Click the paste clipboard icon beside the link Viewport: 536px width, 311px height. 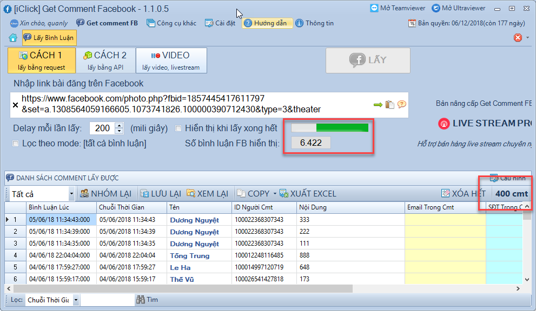tap(389, 104)
